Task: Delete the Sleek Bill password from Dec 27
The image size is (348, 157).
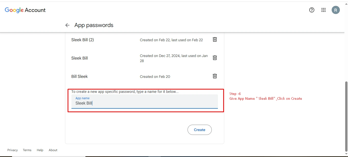Action: [x=215, y=58]
